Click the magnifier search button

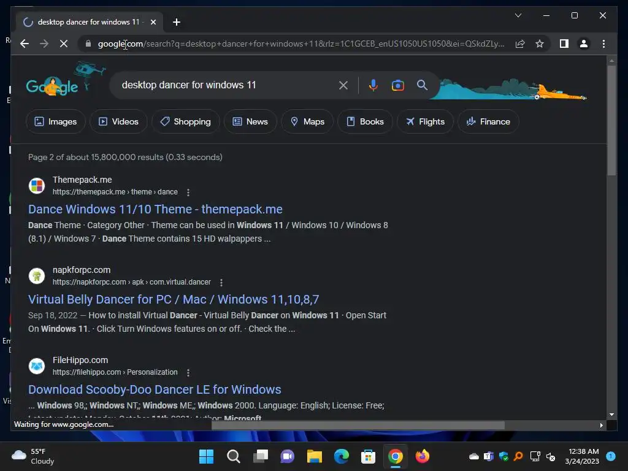[x=422, y=85]
